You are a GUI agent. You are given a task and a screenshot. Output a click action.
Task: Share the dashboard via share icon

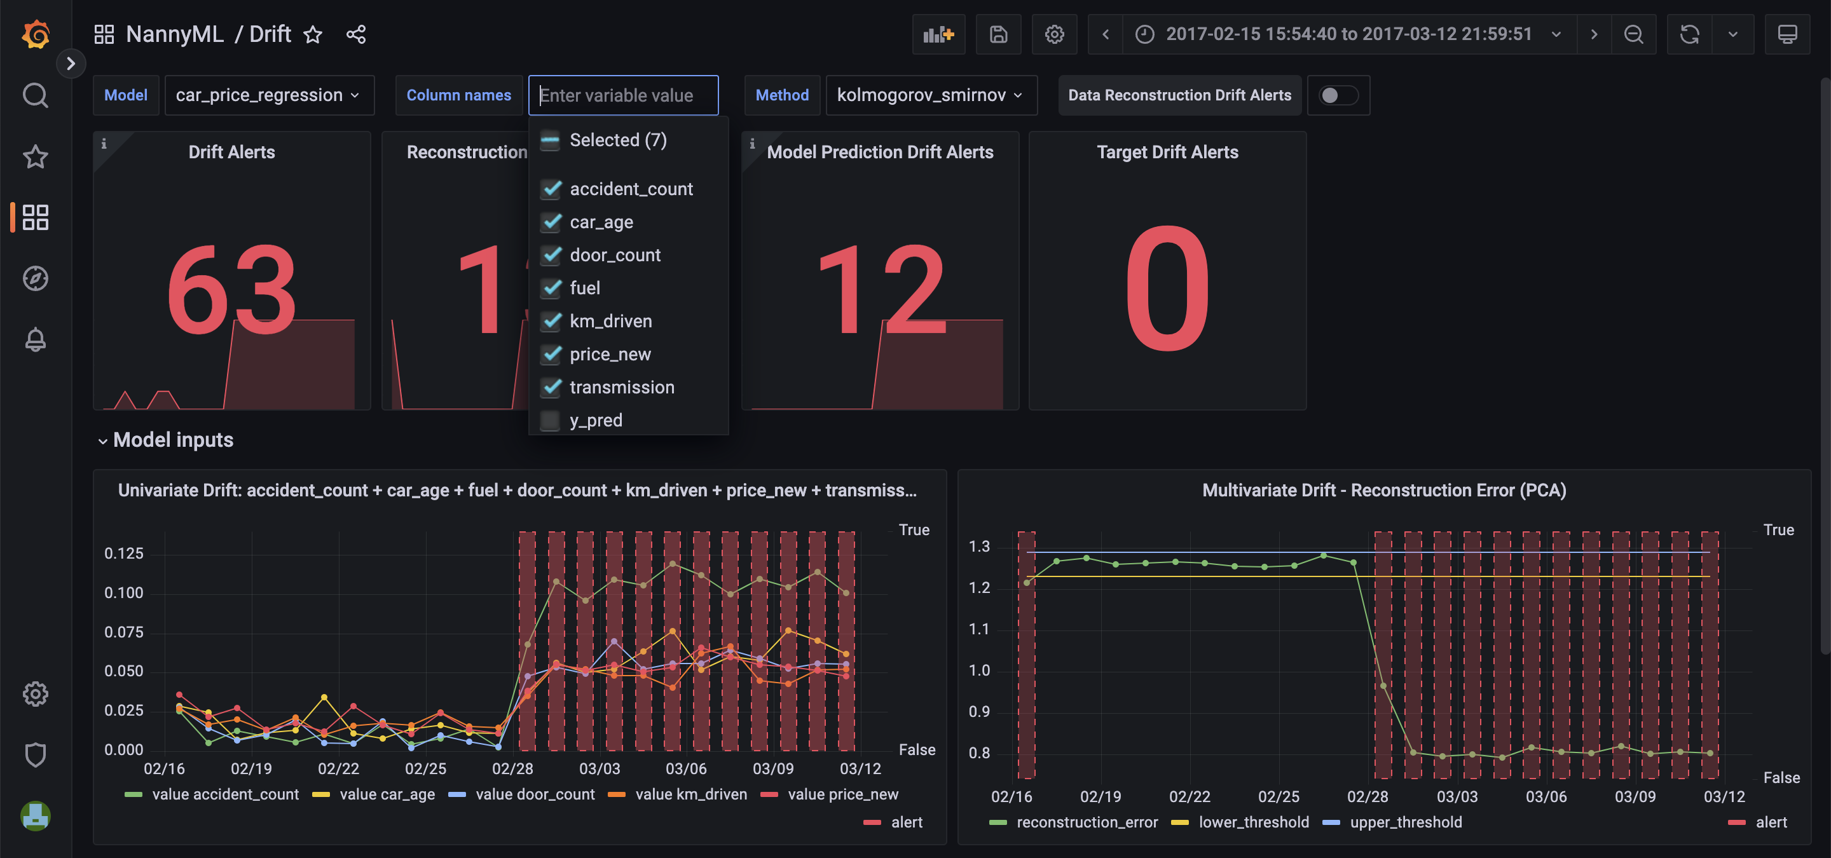point(356,34)
